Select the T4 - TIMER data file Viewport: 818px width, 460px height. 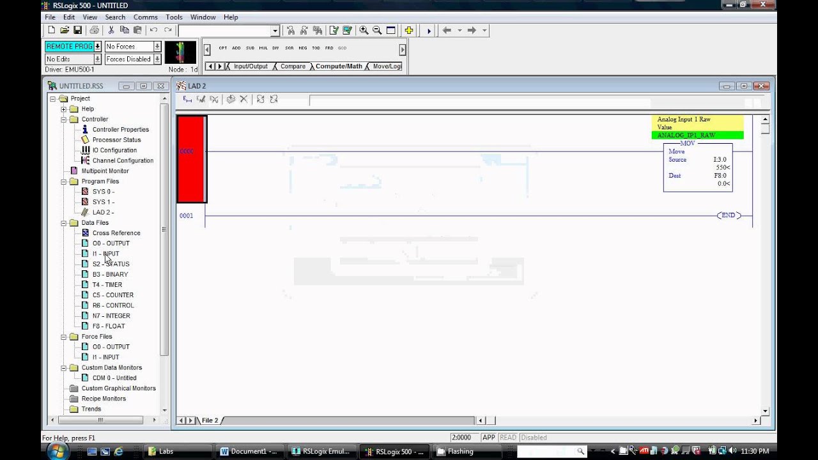pos(107,285)
